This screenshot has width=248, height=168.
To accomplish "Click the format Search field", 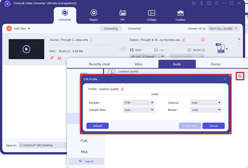I will [x=86, y=161].
